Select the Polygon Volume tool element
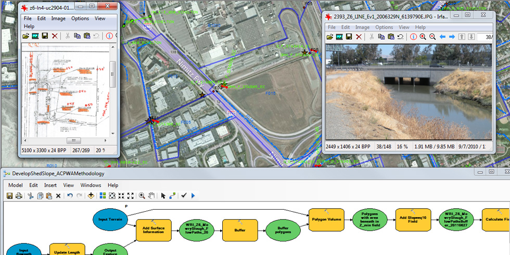510x255 pixels. pos(326,220)
